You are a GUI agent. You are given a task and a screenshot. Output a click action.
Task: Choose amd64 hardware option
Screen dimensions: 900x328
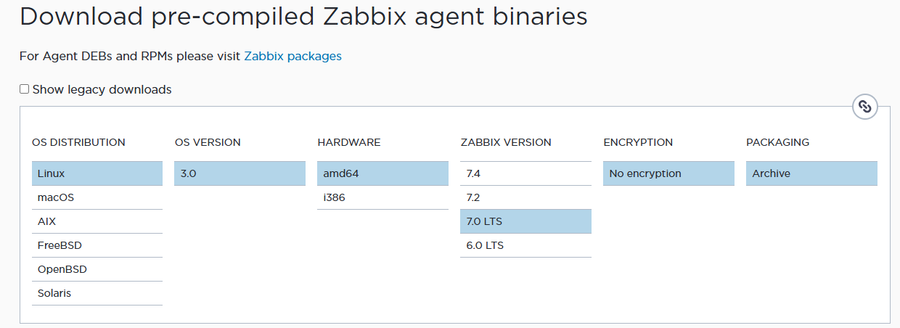[382, 173]
